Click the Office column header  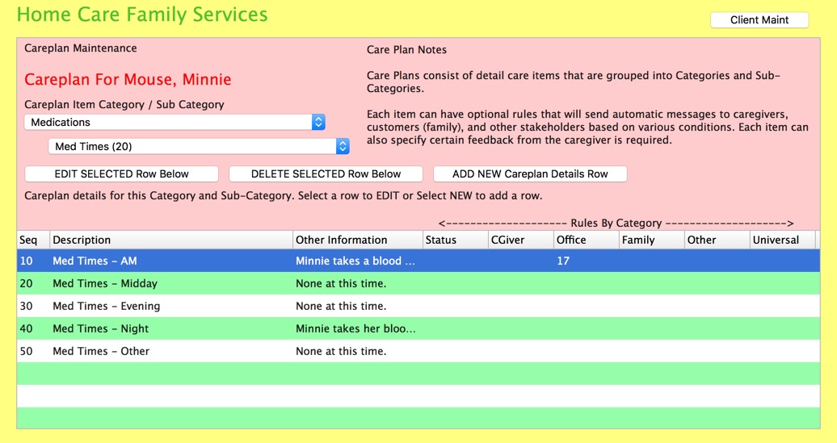coord(586,240)
